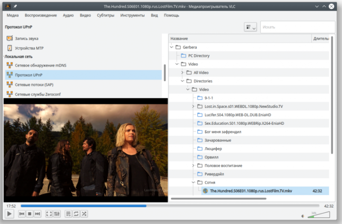Click the horizontal scrollbar of the playlist
Screen dimensions: 342x224
click(x=219, y=199)
